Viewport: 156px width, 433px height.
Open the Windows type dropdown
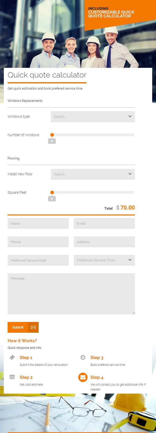[93, 117]
